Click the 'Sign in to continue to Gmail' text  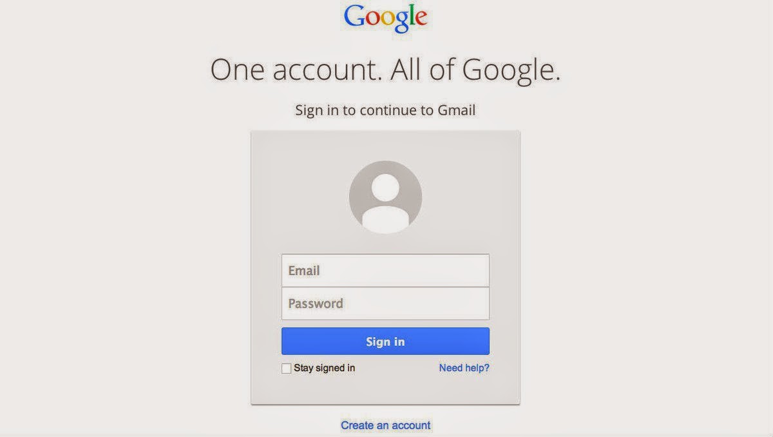point(385,110)
